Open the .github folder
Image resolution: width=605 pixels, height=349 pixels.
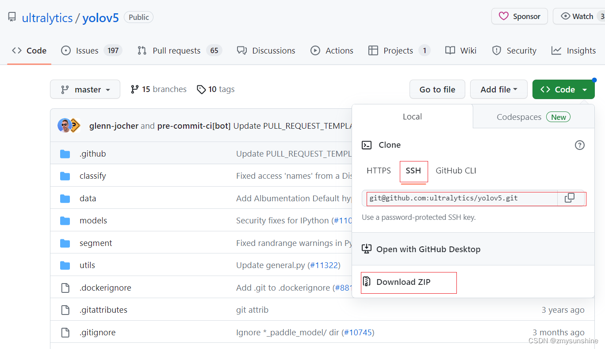93,154
